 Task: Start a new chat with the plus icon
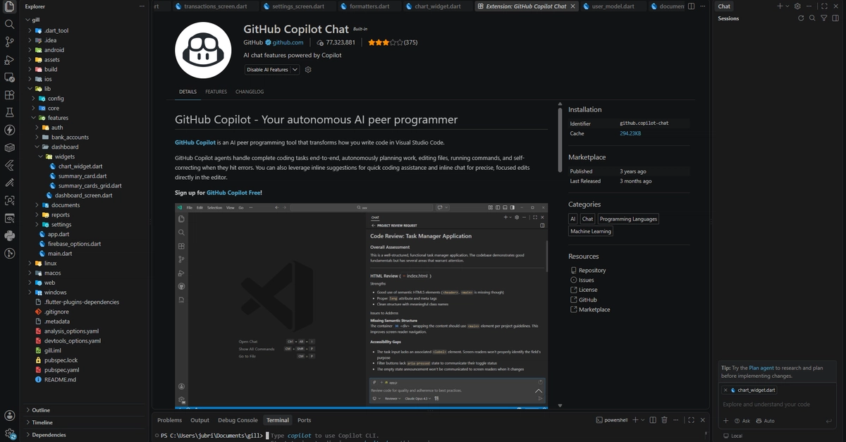pos(780,6)
